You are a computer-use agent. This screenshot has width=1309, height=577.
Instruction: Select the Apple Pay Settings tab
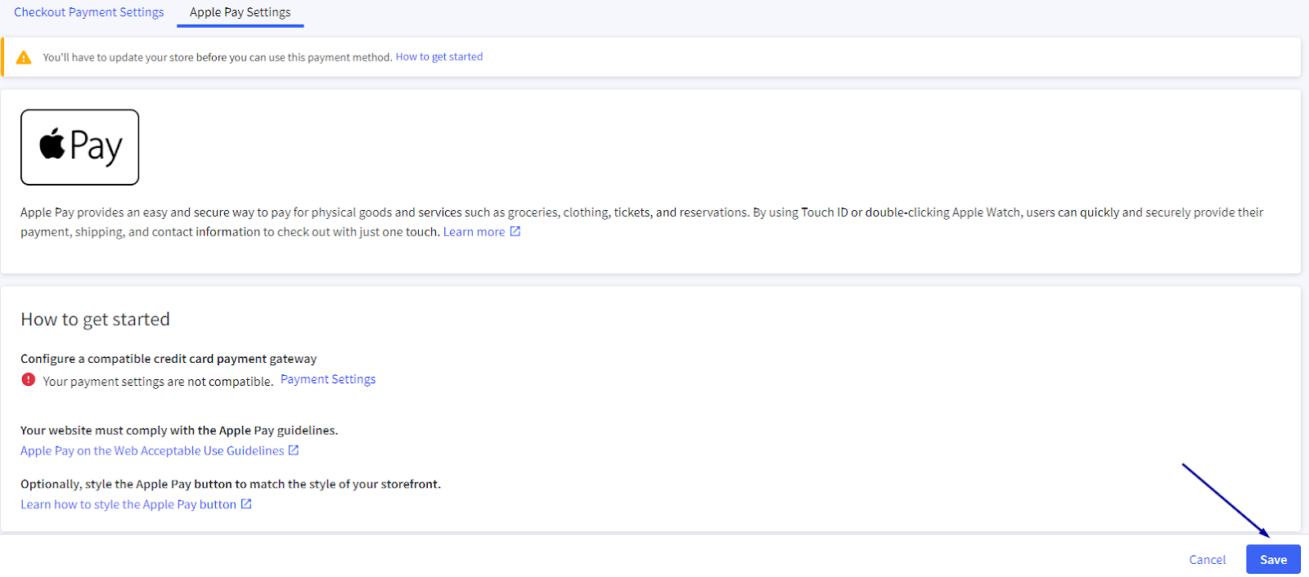(241, 12)
